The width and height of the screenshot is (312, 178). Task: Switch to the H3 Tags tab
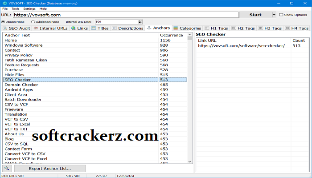[270, 28]
